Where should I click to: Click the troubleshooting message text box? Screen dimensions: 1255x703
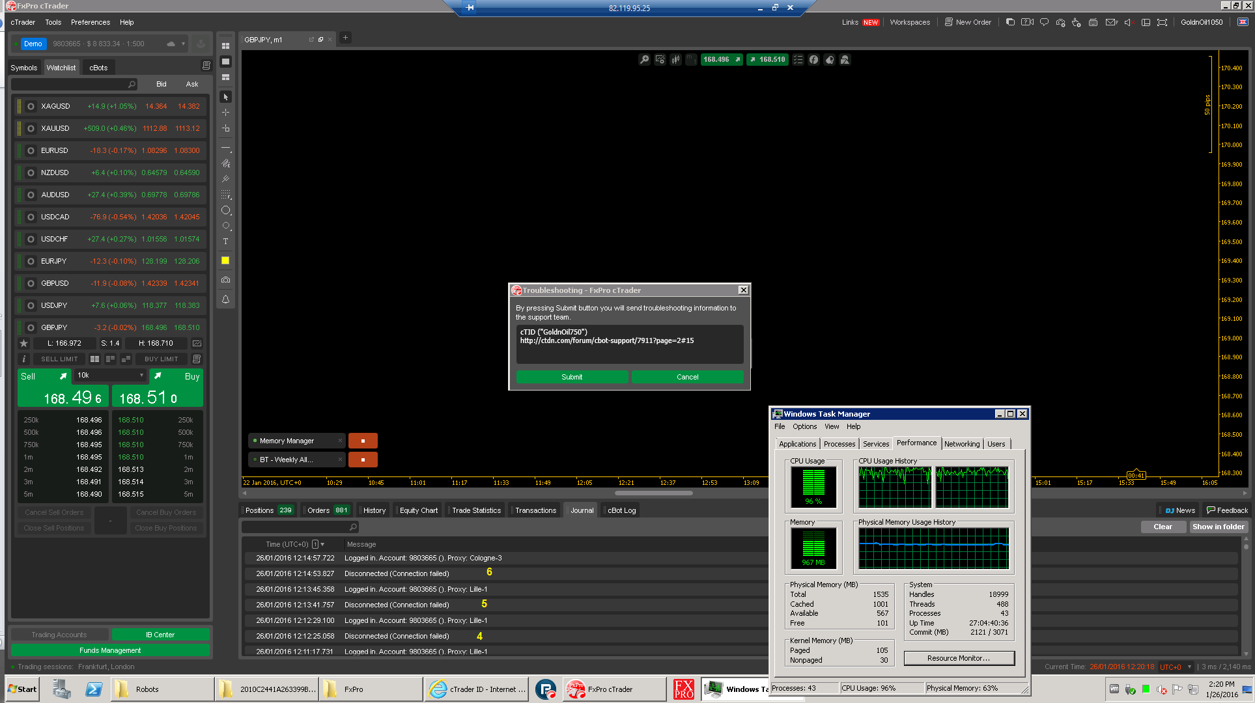(629, 344)
